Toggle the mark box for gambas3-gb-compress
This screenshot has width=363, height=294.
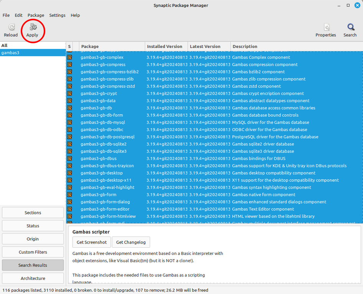point(69,65)
